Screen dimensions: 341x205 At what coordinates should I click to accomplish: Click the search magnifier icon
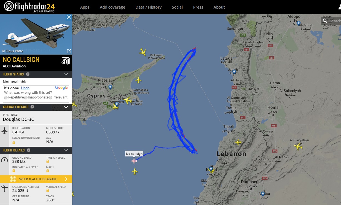(325, 21)
